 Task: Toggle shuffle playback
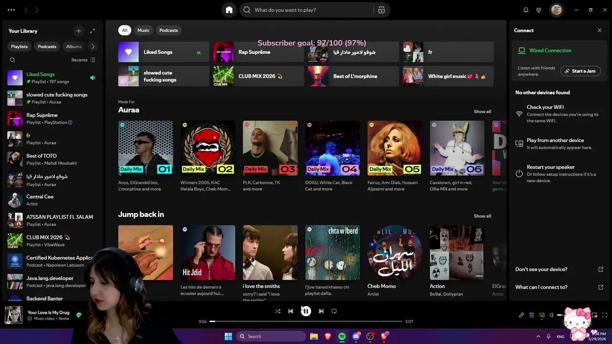click(278, 311)
